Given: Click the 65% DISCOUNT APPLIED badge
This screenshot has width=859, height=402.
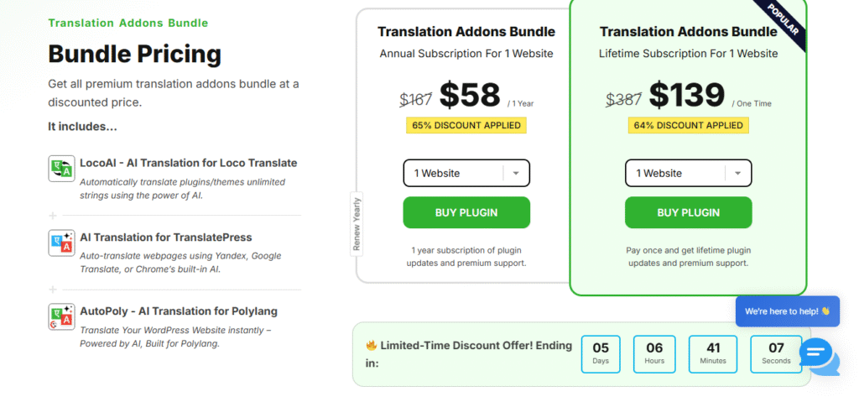Looking at the screenshot, I should (x=466, y=125).
